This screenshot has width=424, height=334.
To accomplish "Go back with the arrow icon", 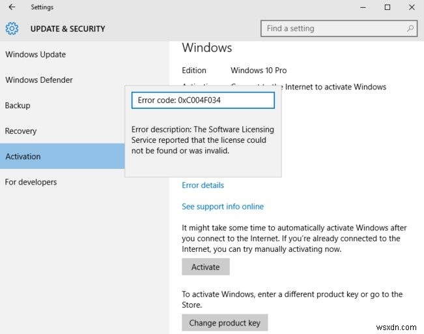I will click(x=12, y=7).
